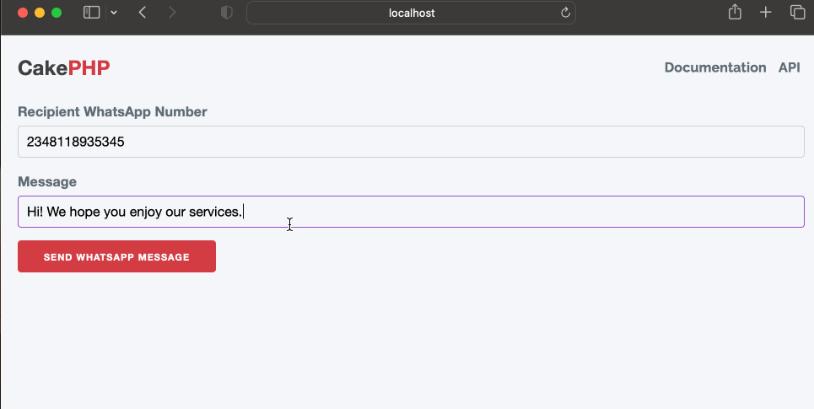Add a new tab with the plus icon
This screenshot has height=409, width=814.
coord(766,13)
